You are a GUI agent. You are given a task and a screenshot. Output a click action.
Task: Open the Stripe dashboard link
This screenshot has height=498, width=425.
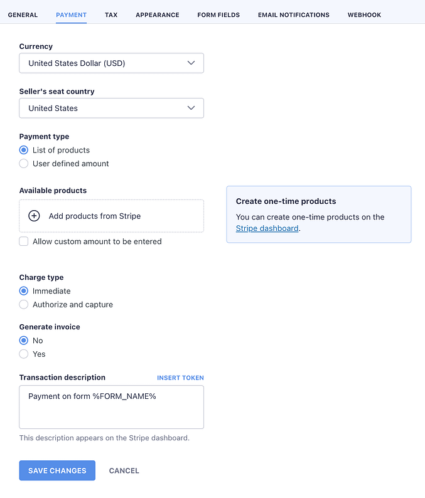click(x=267, y=228)
